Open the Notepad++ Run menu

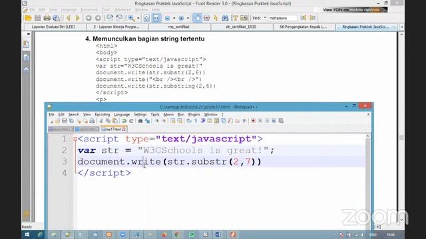pos(181,114)
